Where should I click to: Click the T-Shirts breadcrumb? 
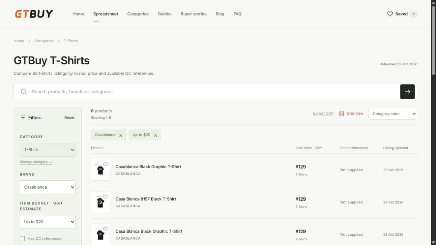(x=71, y=41)
